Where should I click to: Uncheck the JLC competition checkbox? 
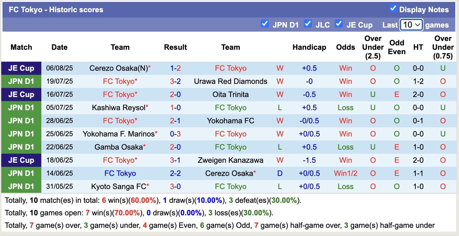(308, 24)
